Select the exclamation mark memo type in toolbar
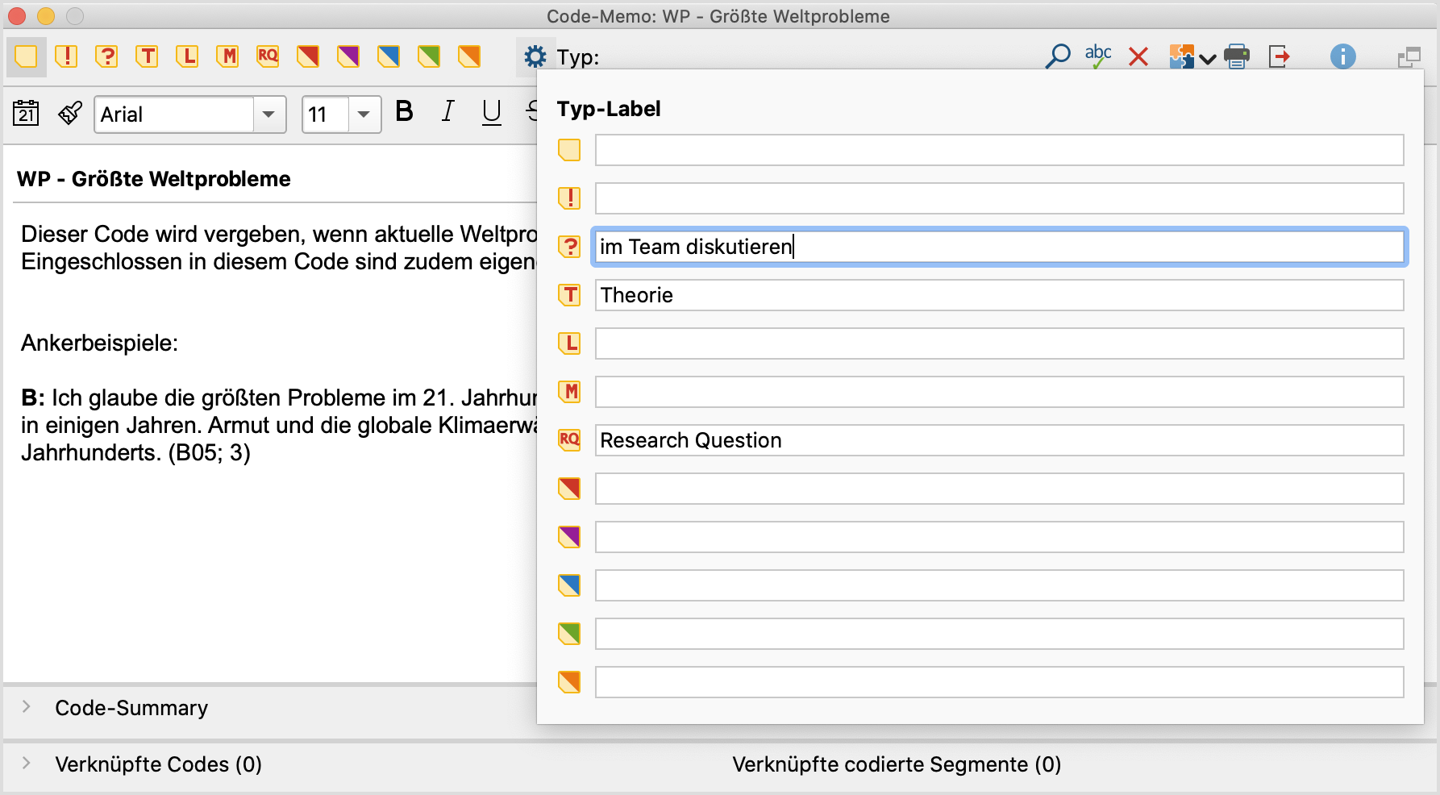 pyautogui.click(x=66, y=56)
